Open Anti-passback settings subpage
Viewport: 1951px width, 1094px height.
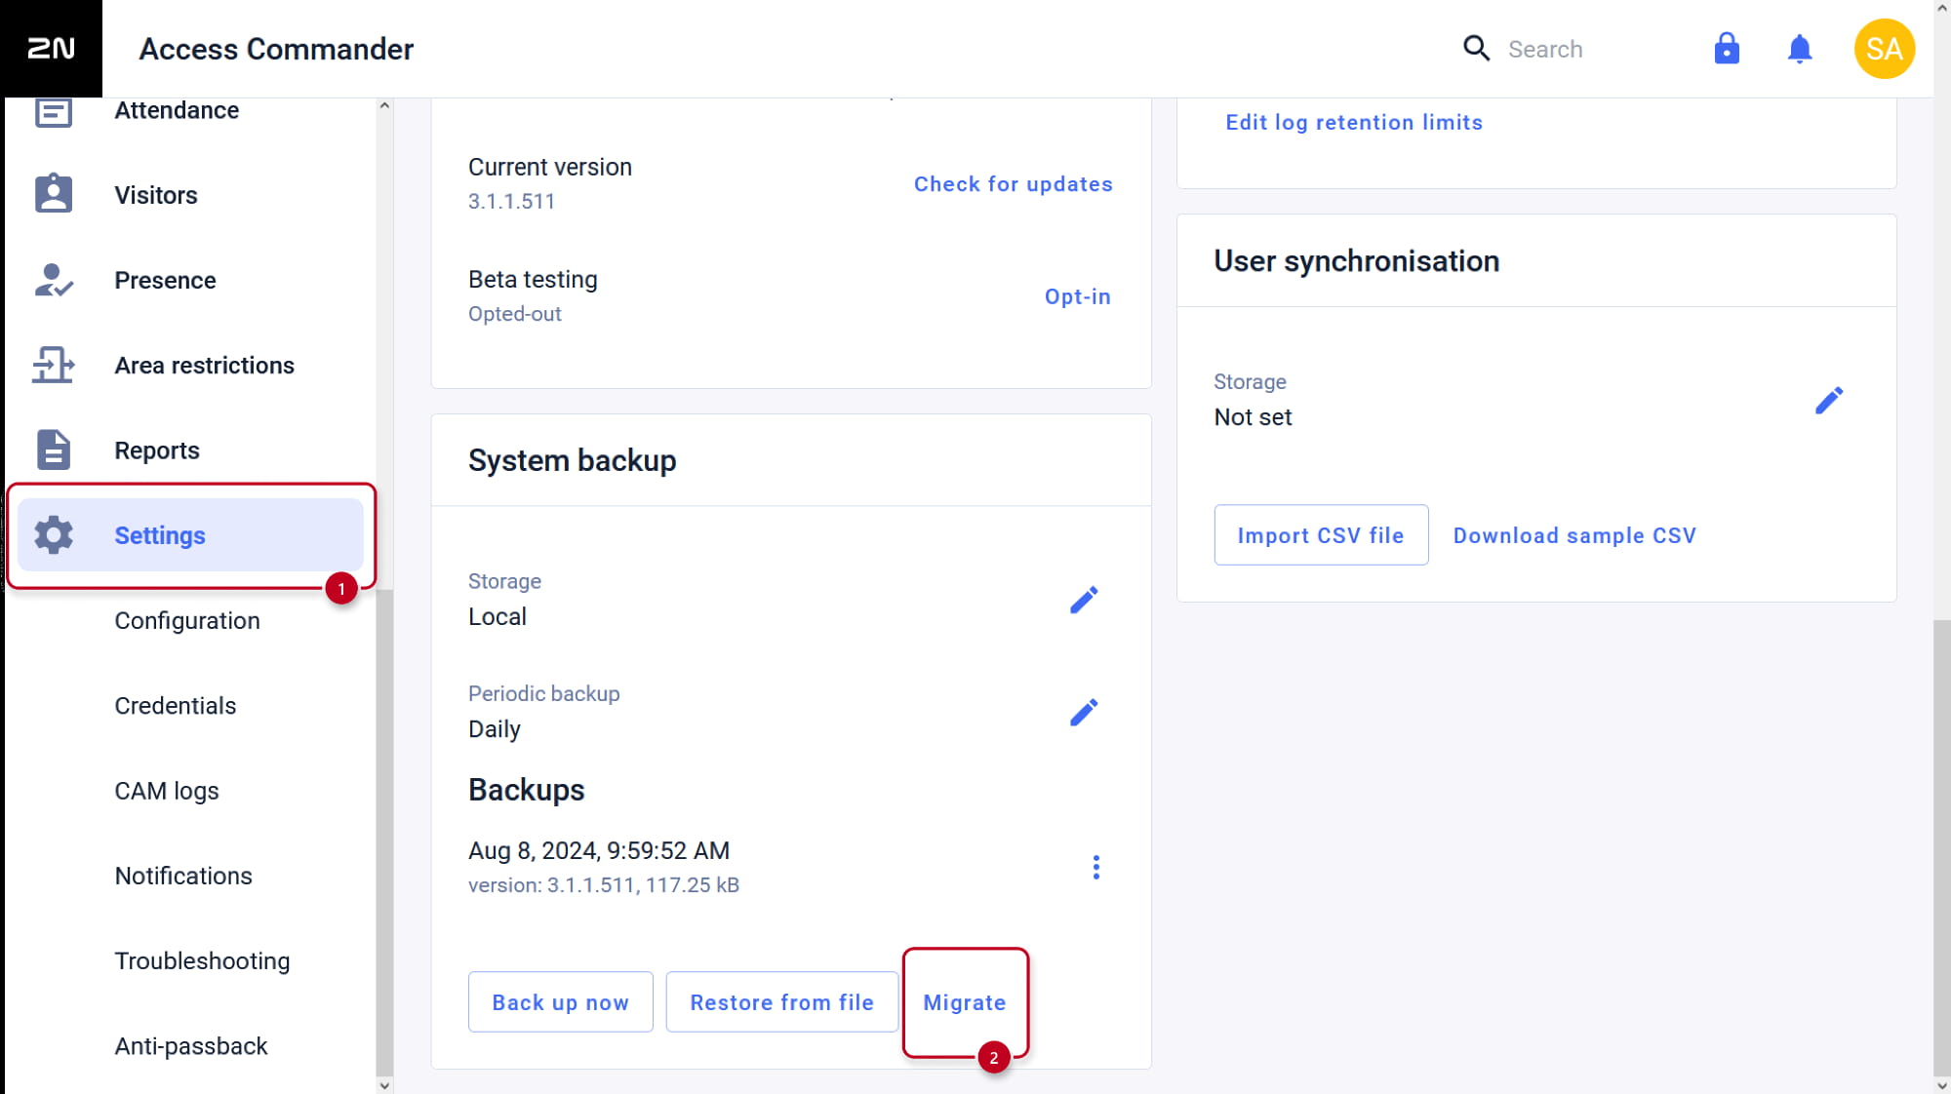click(x=191, y=1045)
